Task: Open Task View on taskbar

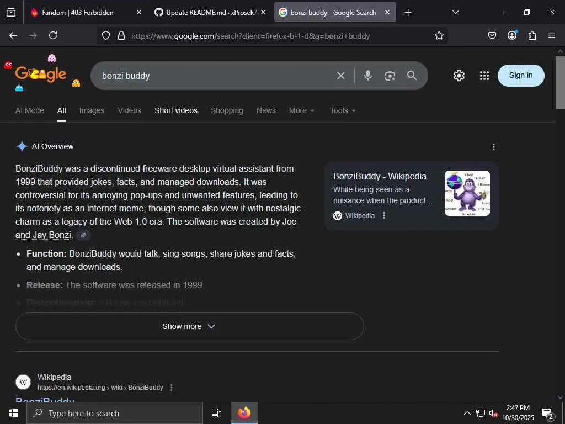Action: coord(216,413)
